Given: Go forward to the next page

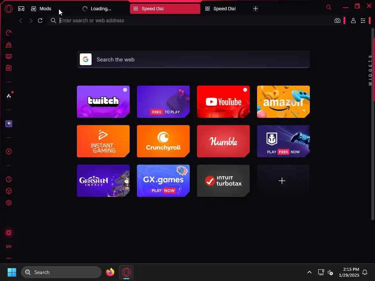Looking at the screenshot, I should pyautogui.click(x=31, y=20).
